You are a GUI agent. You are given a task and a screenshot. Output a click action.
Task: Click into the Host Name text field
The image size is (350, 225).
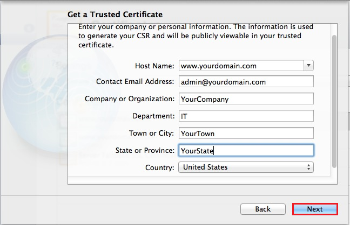click(240, 66)
